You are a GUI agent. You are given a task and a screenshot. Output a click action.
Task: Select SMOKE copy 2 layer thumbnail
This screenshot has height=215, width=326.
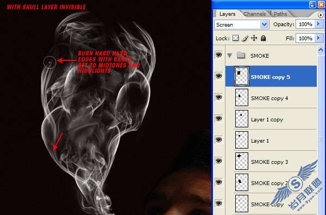242,182
